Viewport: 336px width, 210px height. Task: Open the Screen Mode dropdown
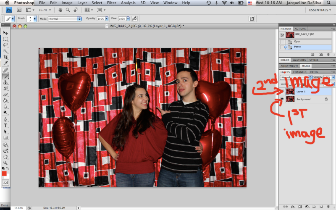(x=101, y=10)
